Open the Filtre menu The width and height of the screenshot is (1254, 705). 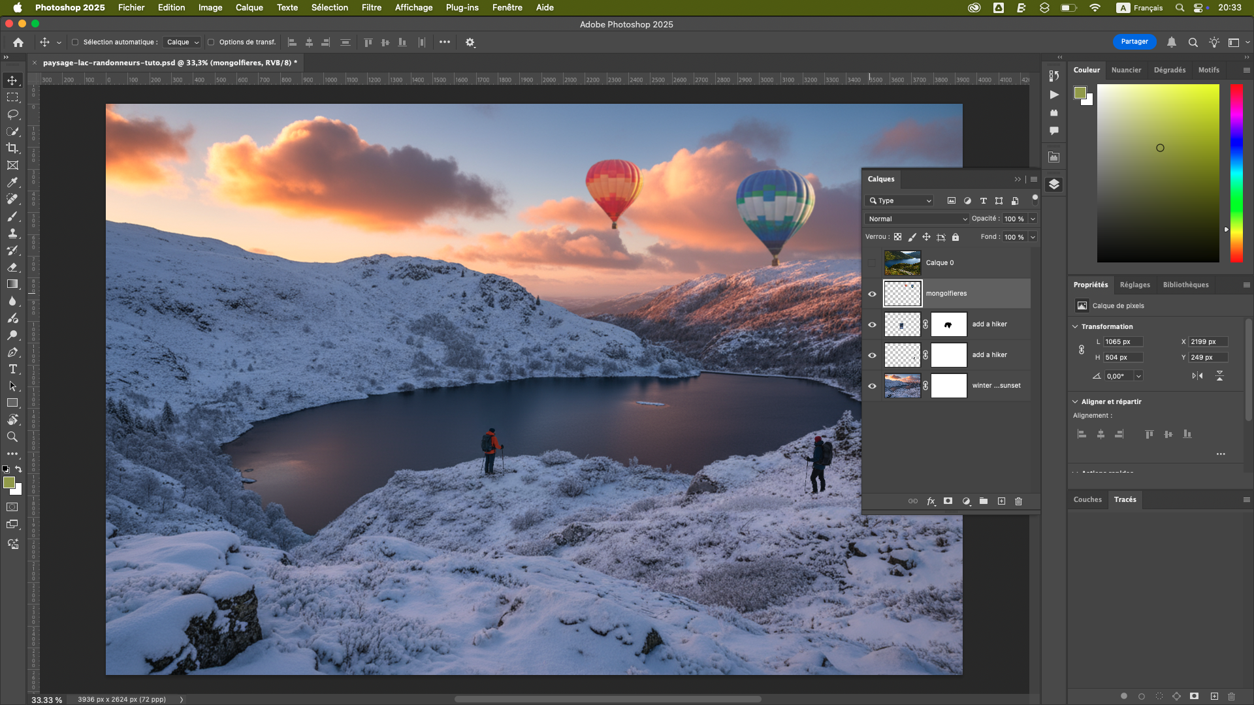[371, 8]
